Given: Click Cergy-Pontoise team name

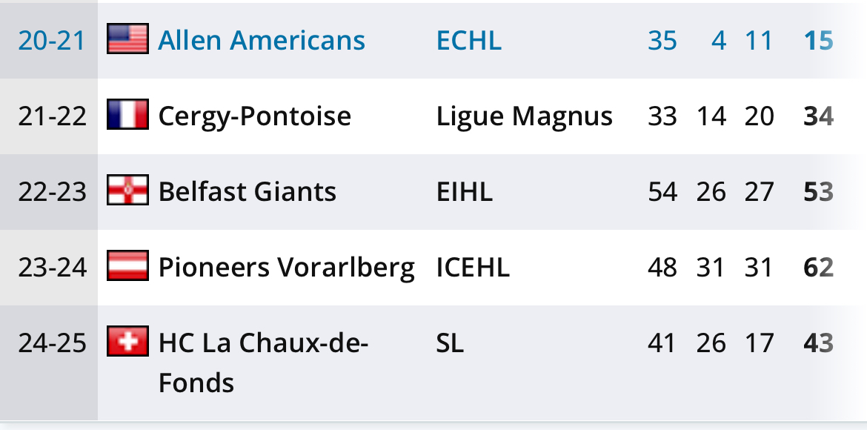Looking at the screenshot, I should pyautogui.click(x=254, y=116).
